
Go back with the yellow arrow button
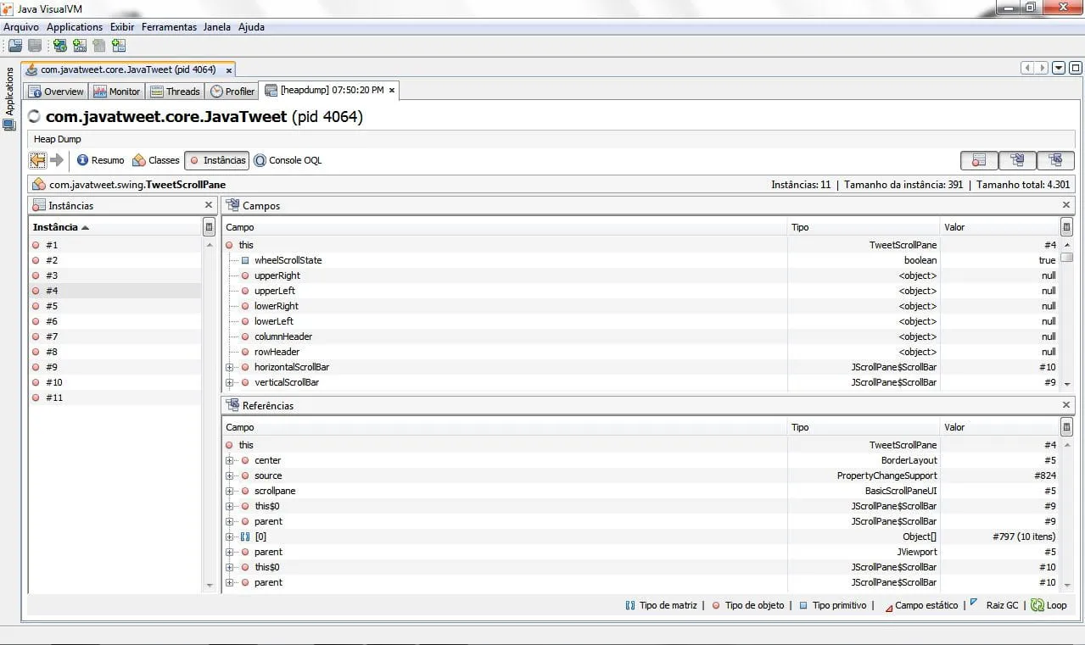point(37,160)
